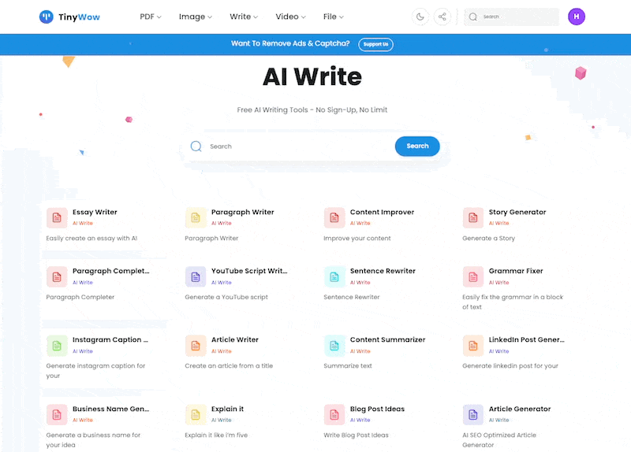The width and height of the screenshot is (631, 452).
Task: Click the Explain it yellow icon
Action: click(196, 415)
